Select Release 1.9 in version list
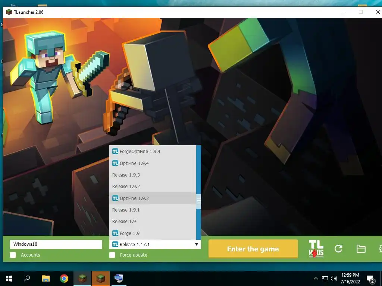Screen dimensions: 382x286 (153, 222)
